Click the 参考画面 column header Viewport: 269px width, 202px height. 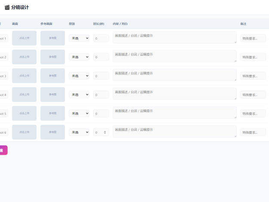46,24
